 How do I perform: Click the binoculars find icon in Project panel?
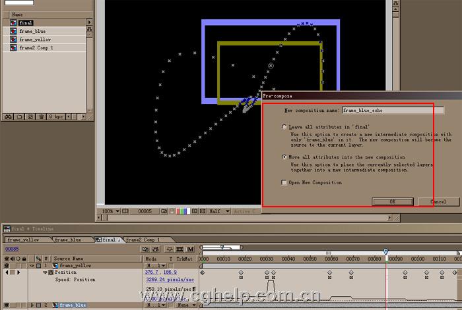pyautogui.click(x=8, y=116)
